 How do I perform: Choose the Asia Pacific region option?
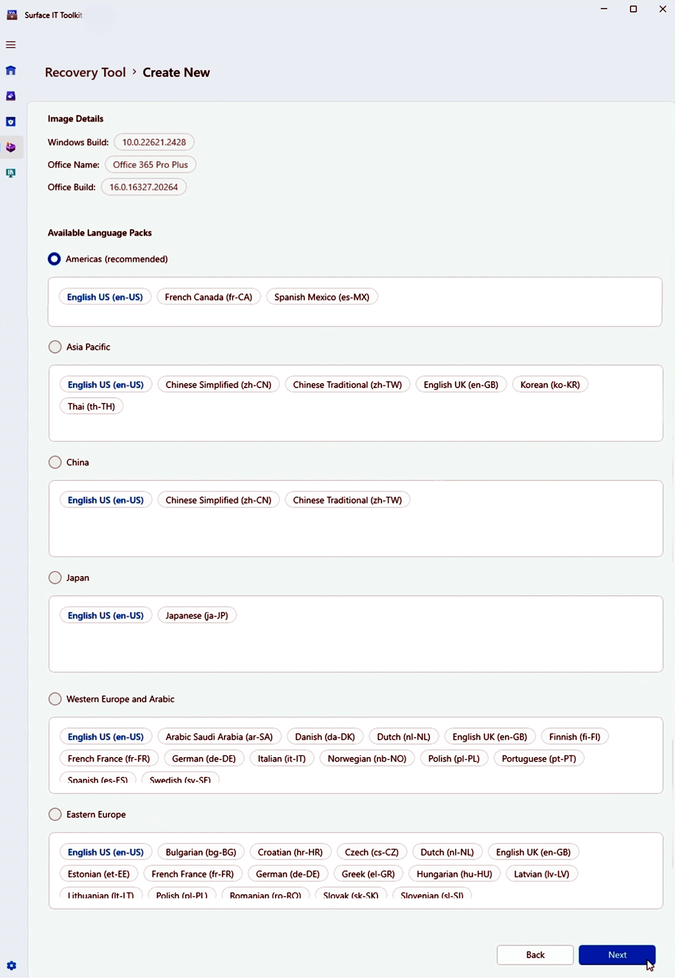pos(55,346)
